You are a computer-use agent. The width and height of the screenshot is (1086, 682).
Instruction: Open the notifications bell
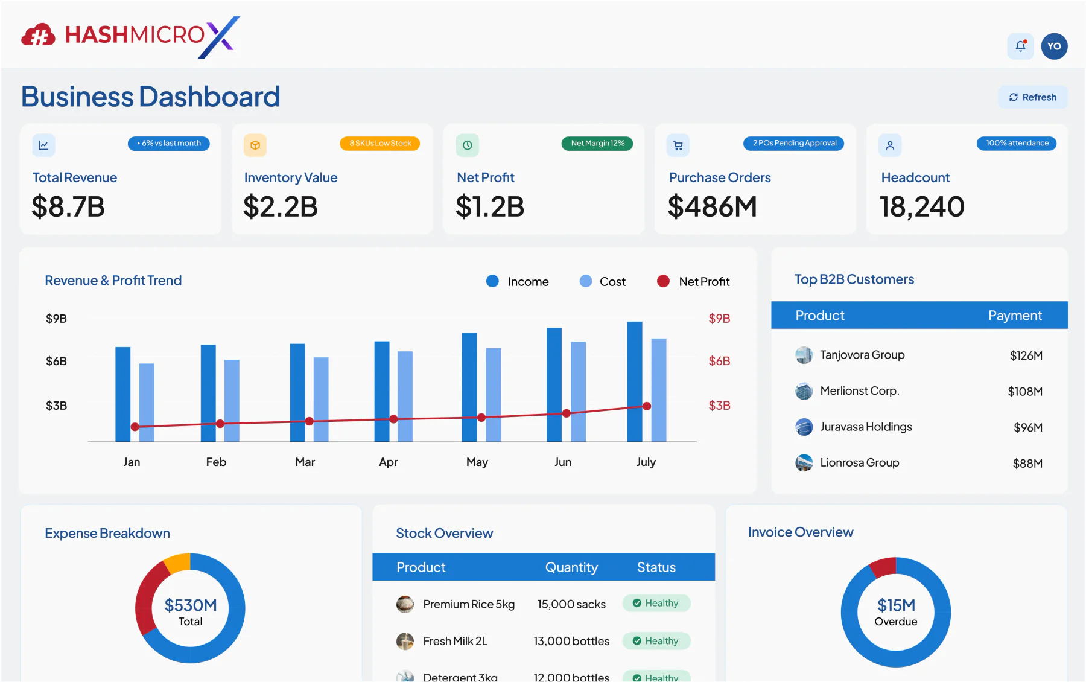(1020, 46)
